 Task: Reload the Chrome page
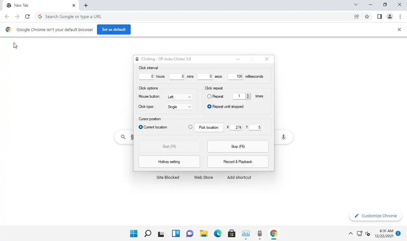27,16
